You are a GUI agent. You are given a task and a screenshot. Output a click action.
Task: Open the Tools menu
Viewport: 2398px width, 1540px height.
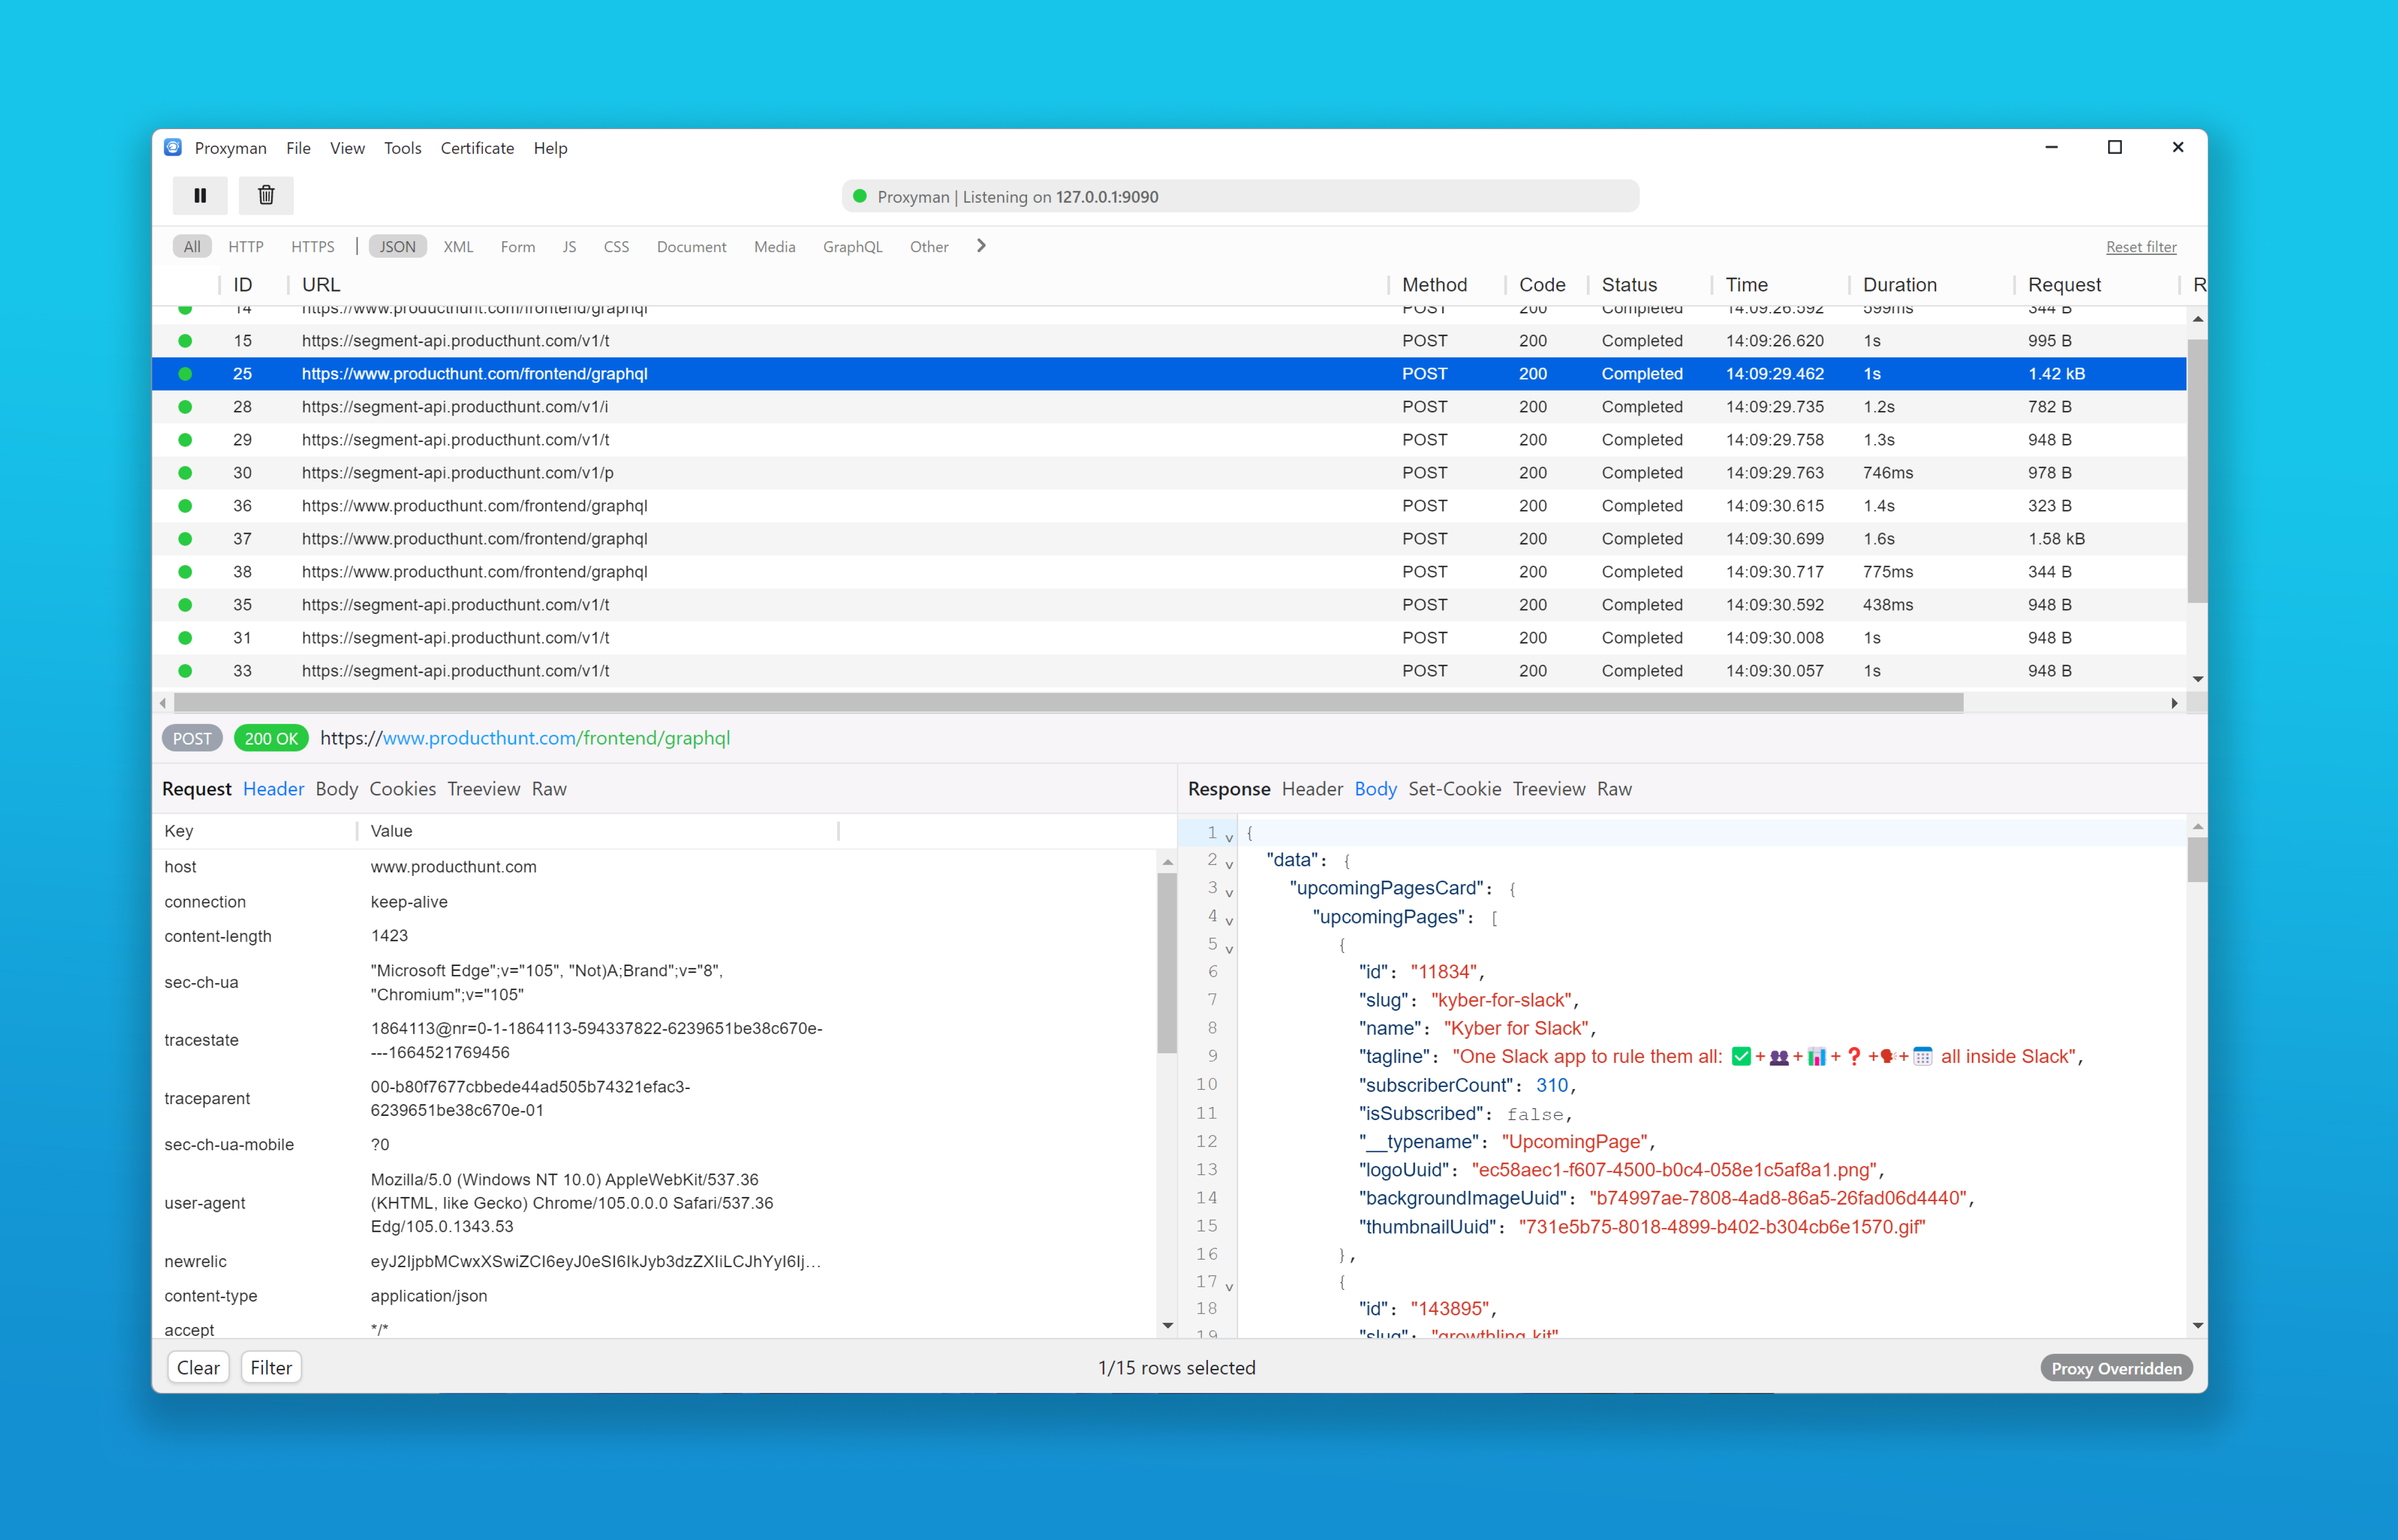402,148
